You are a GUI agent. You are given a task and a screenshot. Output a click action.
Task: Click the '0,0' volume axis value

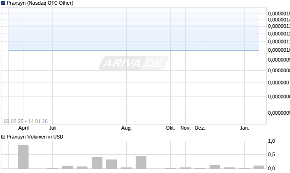[x=271, y=168]
